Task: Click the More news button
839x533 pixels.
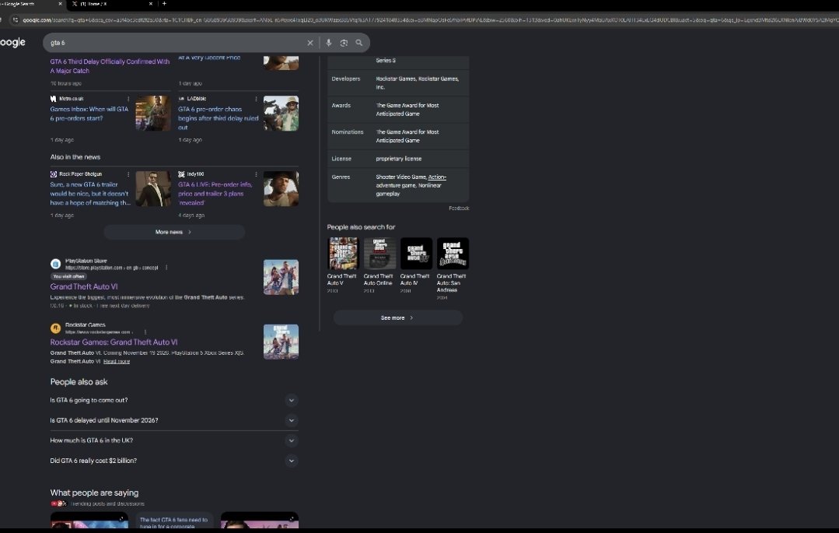Action: point(174,232)
